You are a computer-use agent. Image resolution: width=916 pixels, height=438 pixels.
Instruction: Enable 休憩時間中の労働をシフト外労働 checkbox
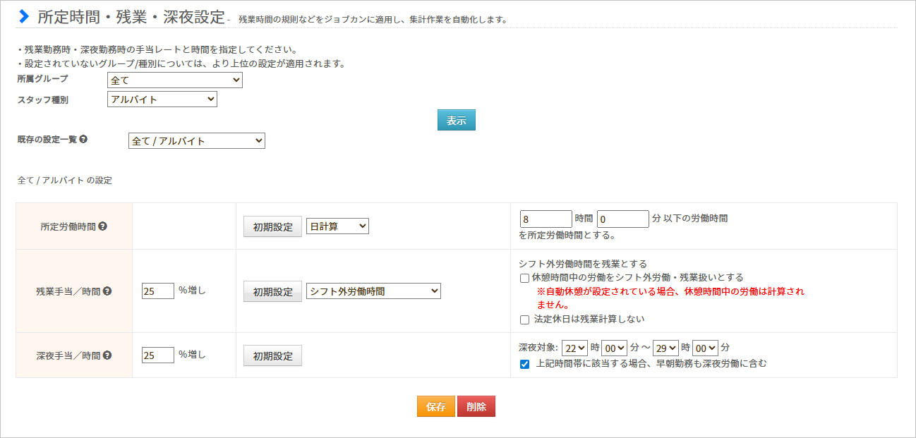[x=524, y=278]
